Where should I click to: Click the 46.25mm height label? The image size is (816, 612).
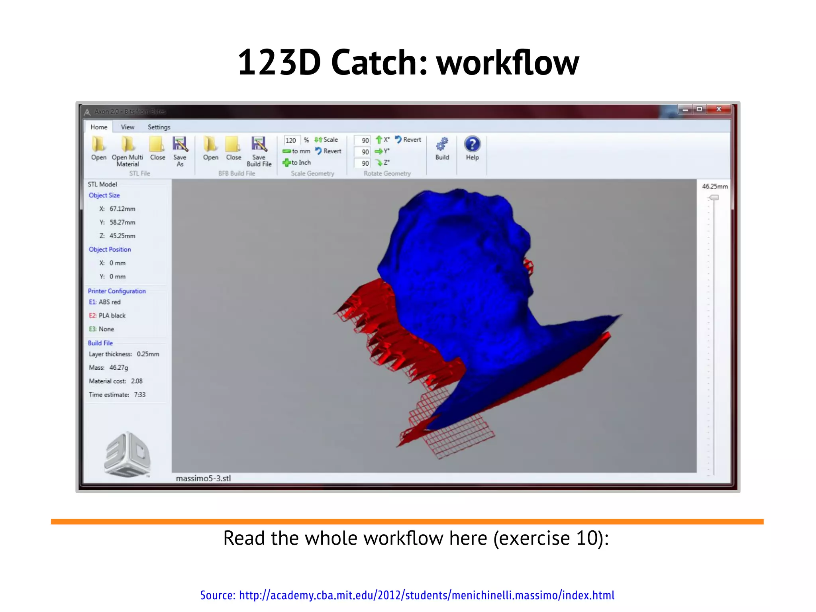[715, 186]
